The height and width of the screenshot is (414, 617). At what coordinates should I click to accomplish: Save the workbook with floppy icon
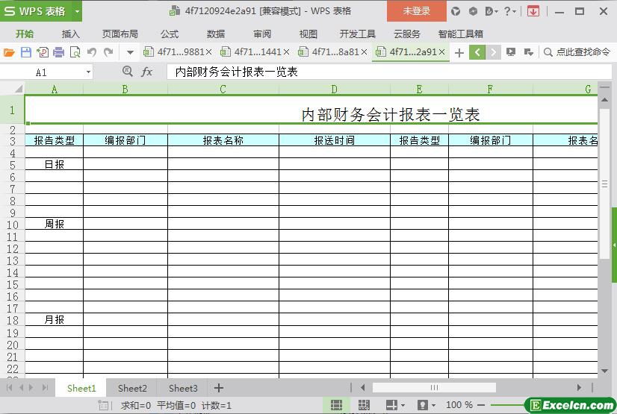[26, 52]
